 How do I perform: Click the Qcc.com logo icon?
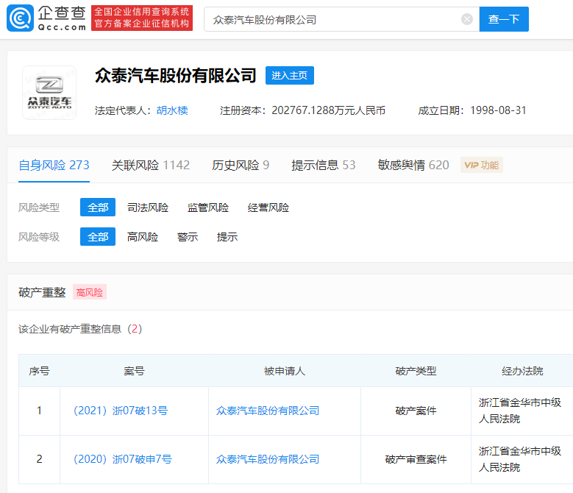coord(19,18)
